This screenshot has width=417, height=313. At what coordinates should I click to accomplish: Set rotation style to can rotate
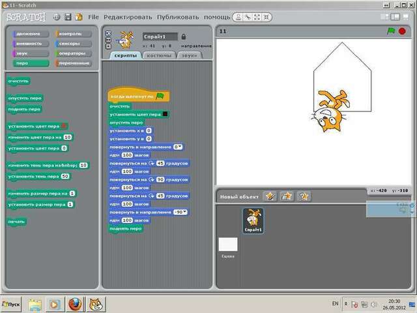point(108,33)
